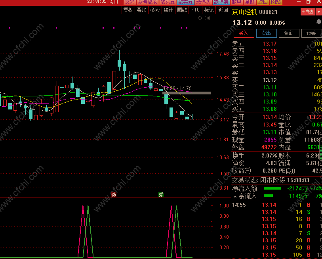The image size is (322, 259).
Task: Click the 大宗流入 green bar
Action: coord(268,196)
